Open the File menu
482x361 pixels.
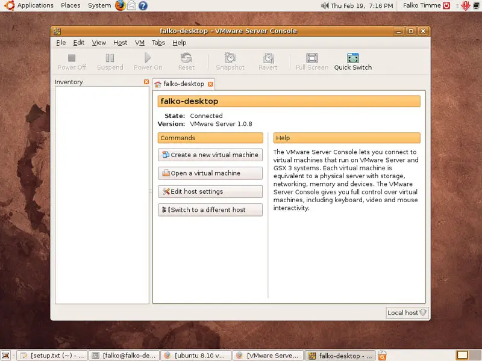61,43
